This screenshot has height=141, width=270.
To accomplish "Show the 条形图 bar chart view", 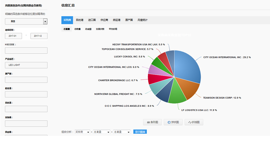I will [x=152, y=122].
